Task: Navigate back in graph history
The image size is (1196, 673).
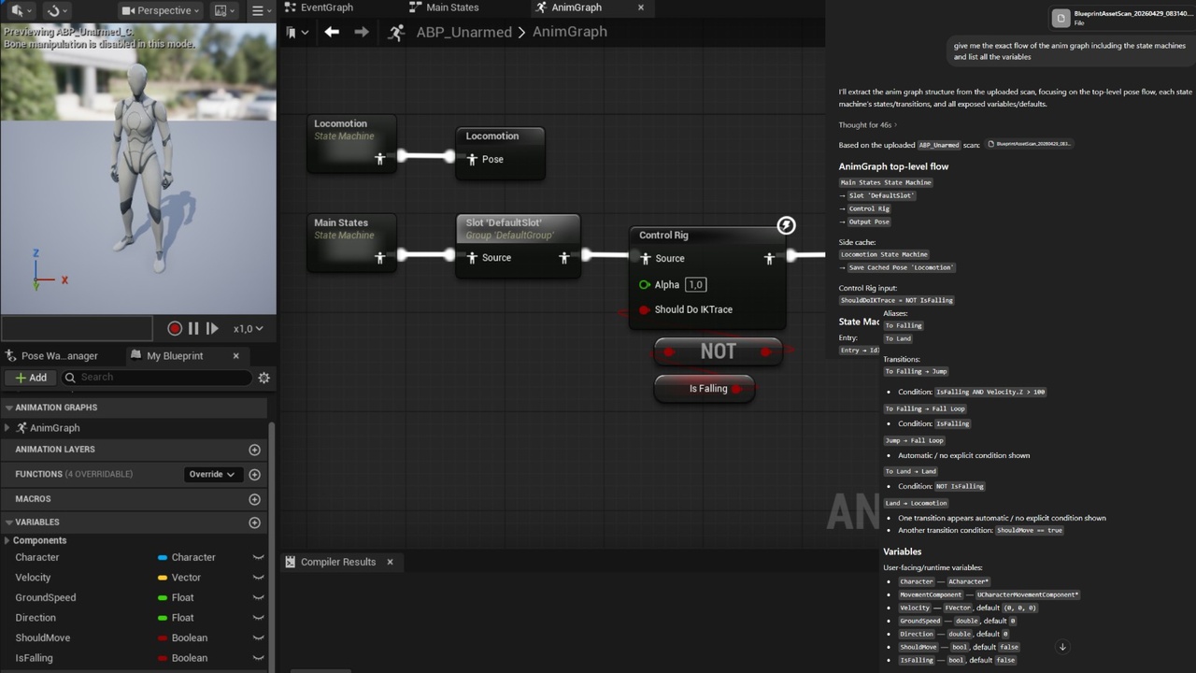Action: 332,32
